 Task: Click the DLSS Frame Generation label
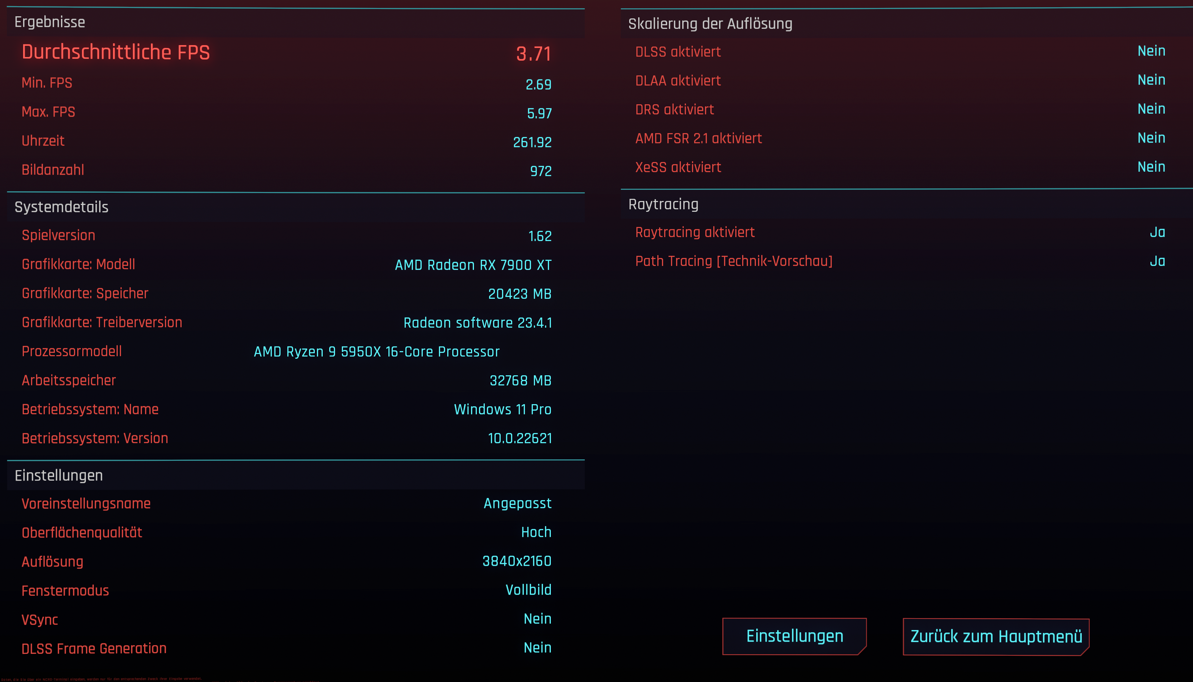point(94,649)
